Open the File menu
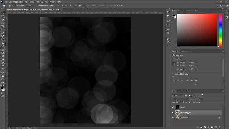229x129 pixels. (x=6, y=2)
